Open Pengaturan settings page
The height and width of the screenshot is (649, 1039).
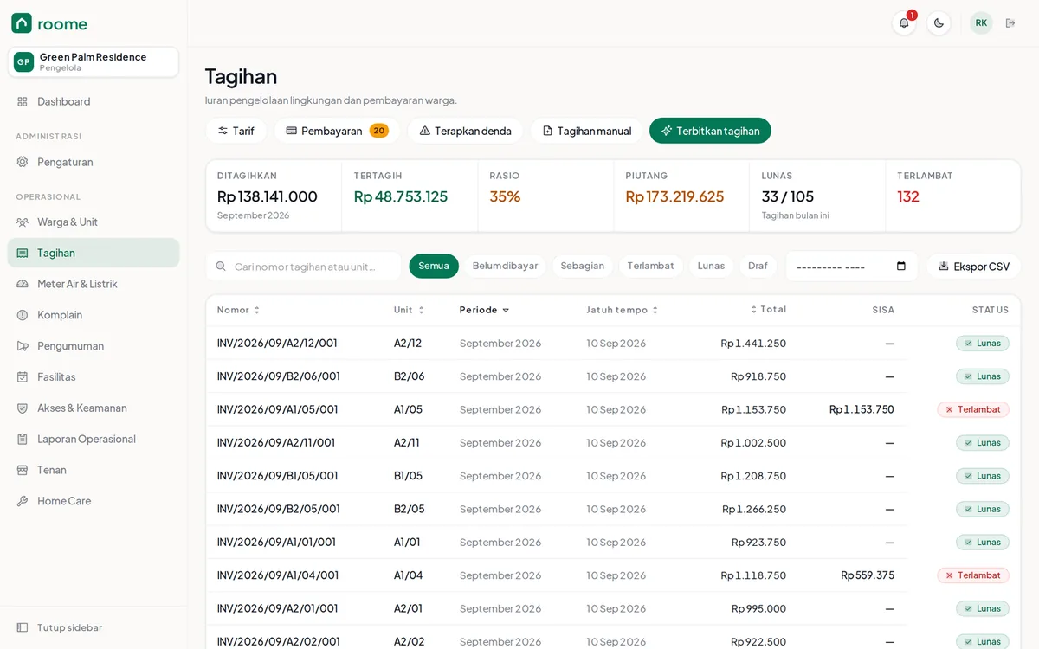[x=94, y=162]
